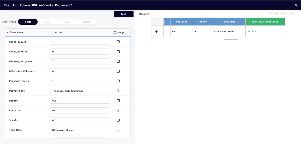Screen dimensions: 301x144
Task: Click the Player_Name input with Thanasis Antetokounmpo
Action: (x=80, y=91)
